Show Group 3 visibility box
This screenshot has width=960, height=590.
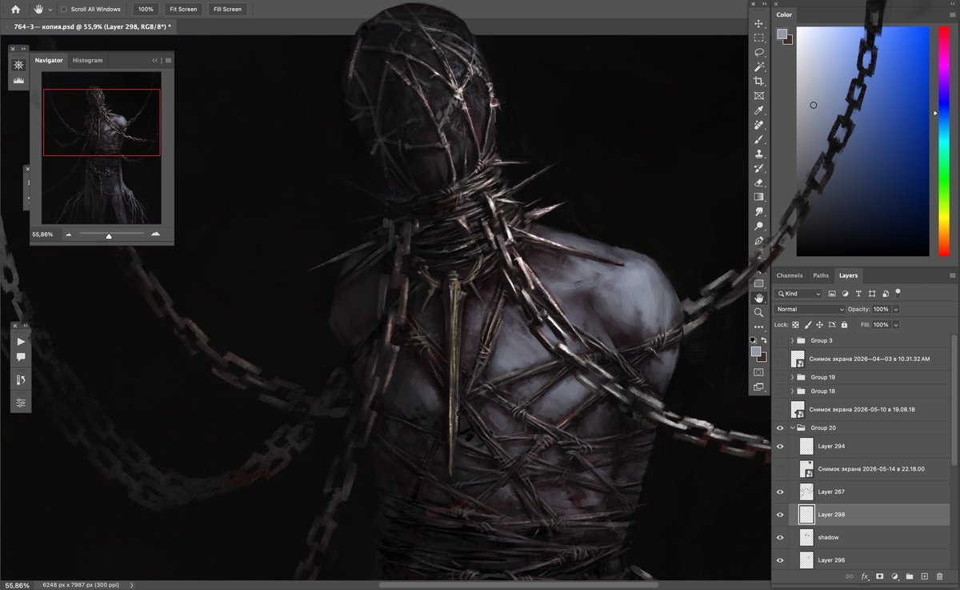click(780, 340)
